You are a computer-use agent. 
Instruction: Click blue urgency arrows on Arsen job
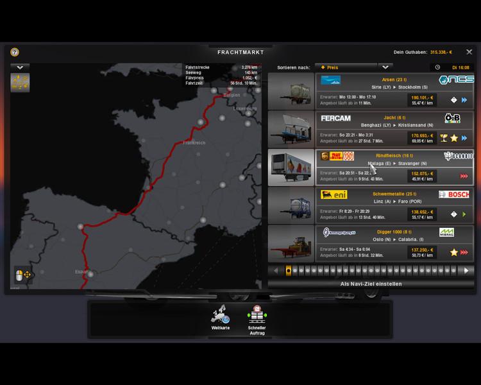click(x=464, y=100)
